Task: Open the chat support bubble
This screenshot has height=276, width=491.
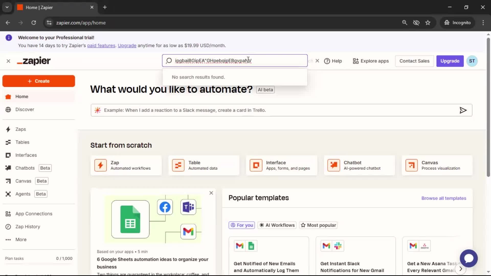Action: (468, 258)
